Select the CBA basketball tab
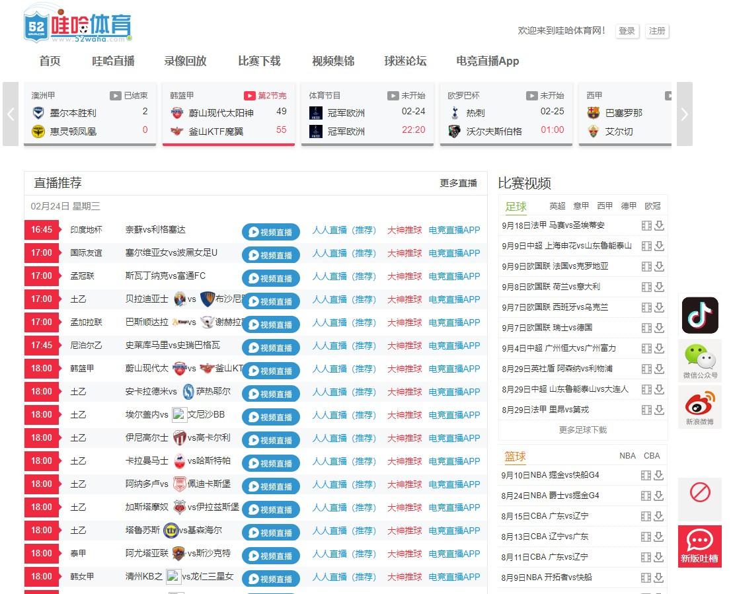This screenshot has width=731, height=594. (652, 455)
